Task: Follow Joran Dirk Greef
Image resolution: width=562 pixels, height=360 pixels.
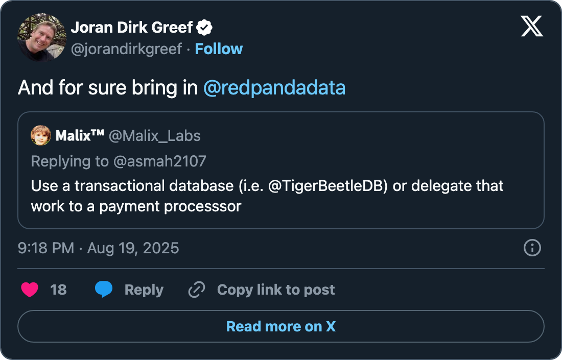Action: pyautogui.click(x=219, y=49)
